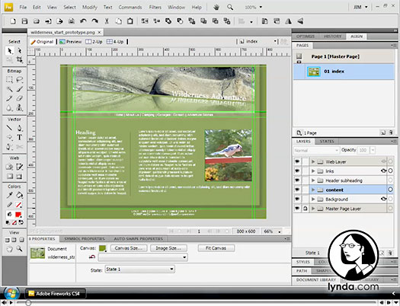400x306 pixels.
Task: Select the 01 index page thumbnail
Action: pyautogui.click(x=313, y=72)
